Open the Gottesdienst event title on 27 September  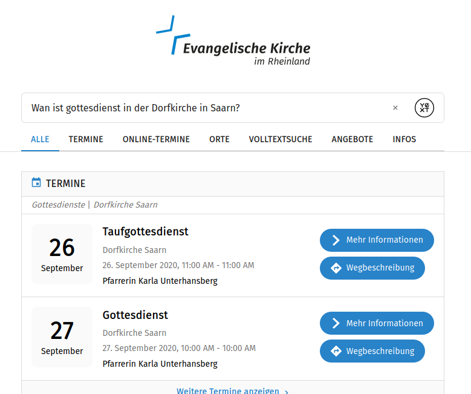click(135, 315)
